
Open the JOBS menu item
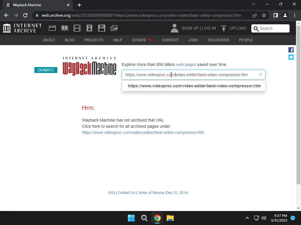pyautogui.click(x=193, y=40)
